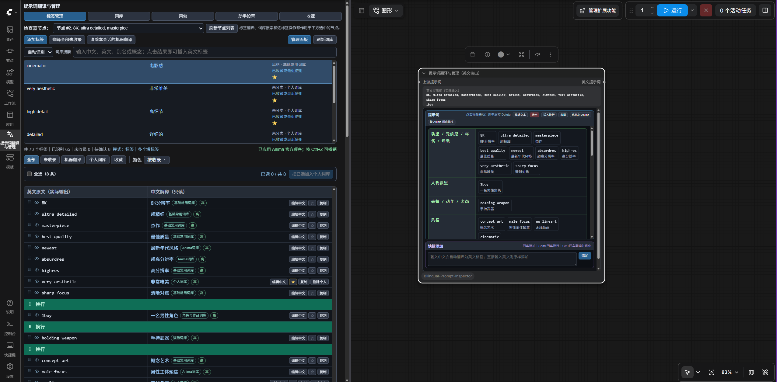
Task: Open the 设置 settings gear
Action: (10, 370)
